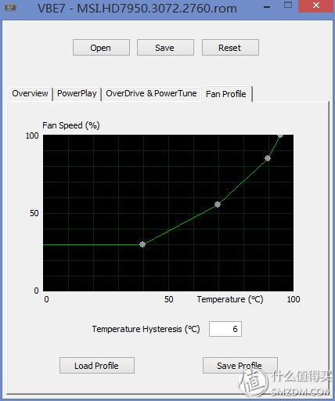Select the lowest fan curve point near 40°C
The width and height of the screenshot is (335, 401).
(x=142, y=244)
